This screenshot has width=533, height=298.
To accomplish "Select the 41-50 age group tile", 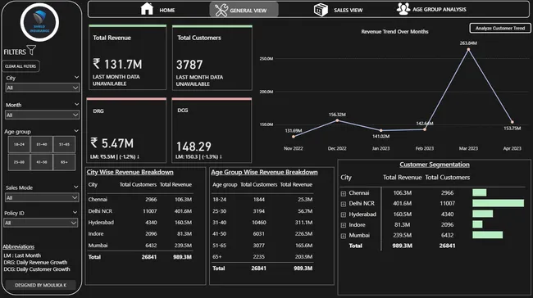I will tap(42, 162).
